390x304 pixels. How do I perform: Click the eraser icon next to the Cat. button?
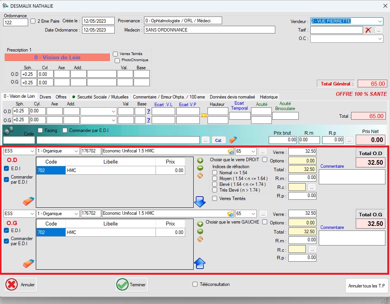click(x=233, y=140)
